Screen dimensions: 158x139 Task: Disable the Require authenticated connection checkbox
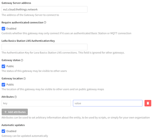tap(3, 29)
